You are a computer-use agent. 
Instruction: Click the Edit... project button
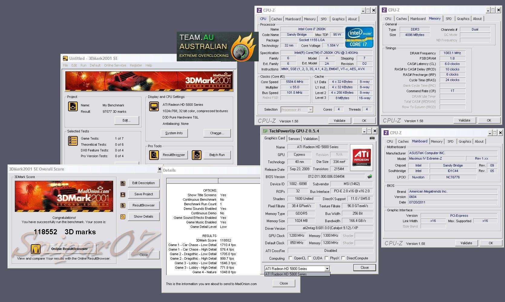click(126, 120)
